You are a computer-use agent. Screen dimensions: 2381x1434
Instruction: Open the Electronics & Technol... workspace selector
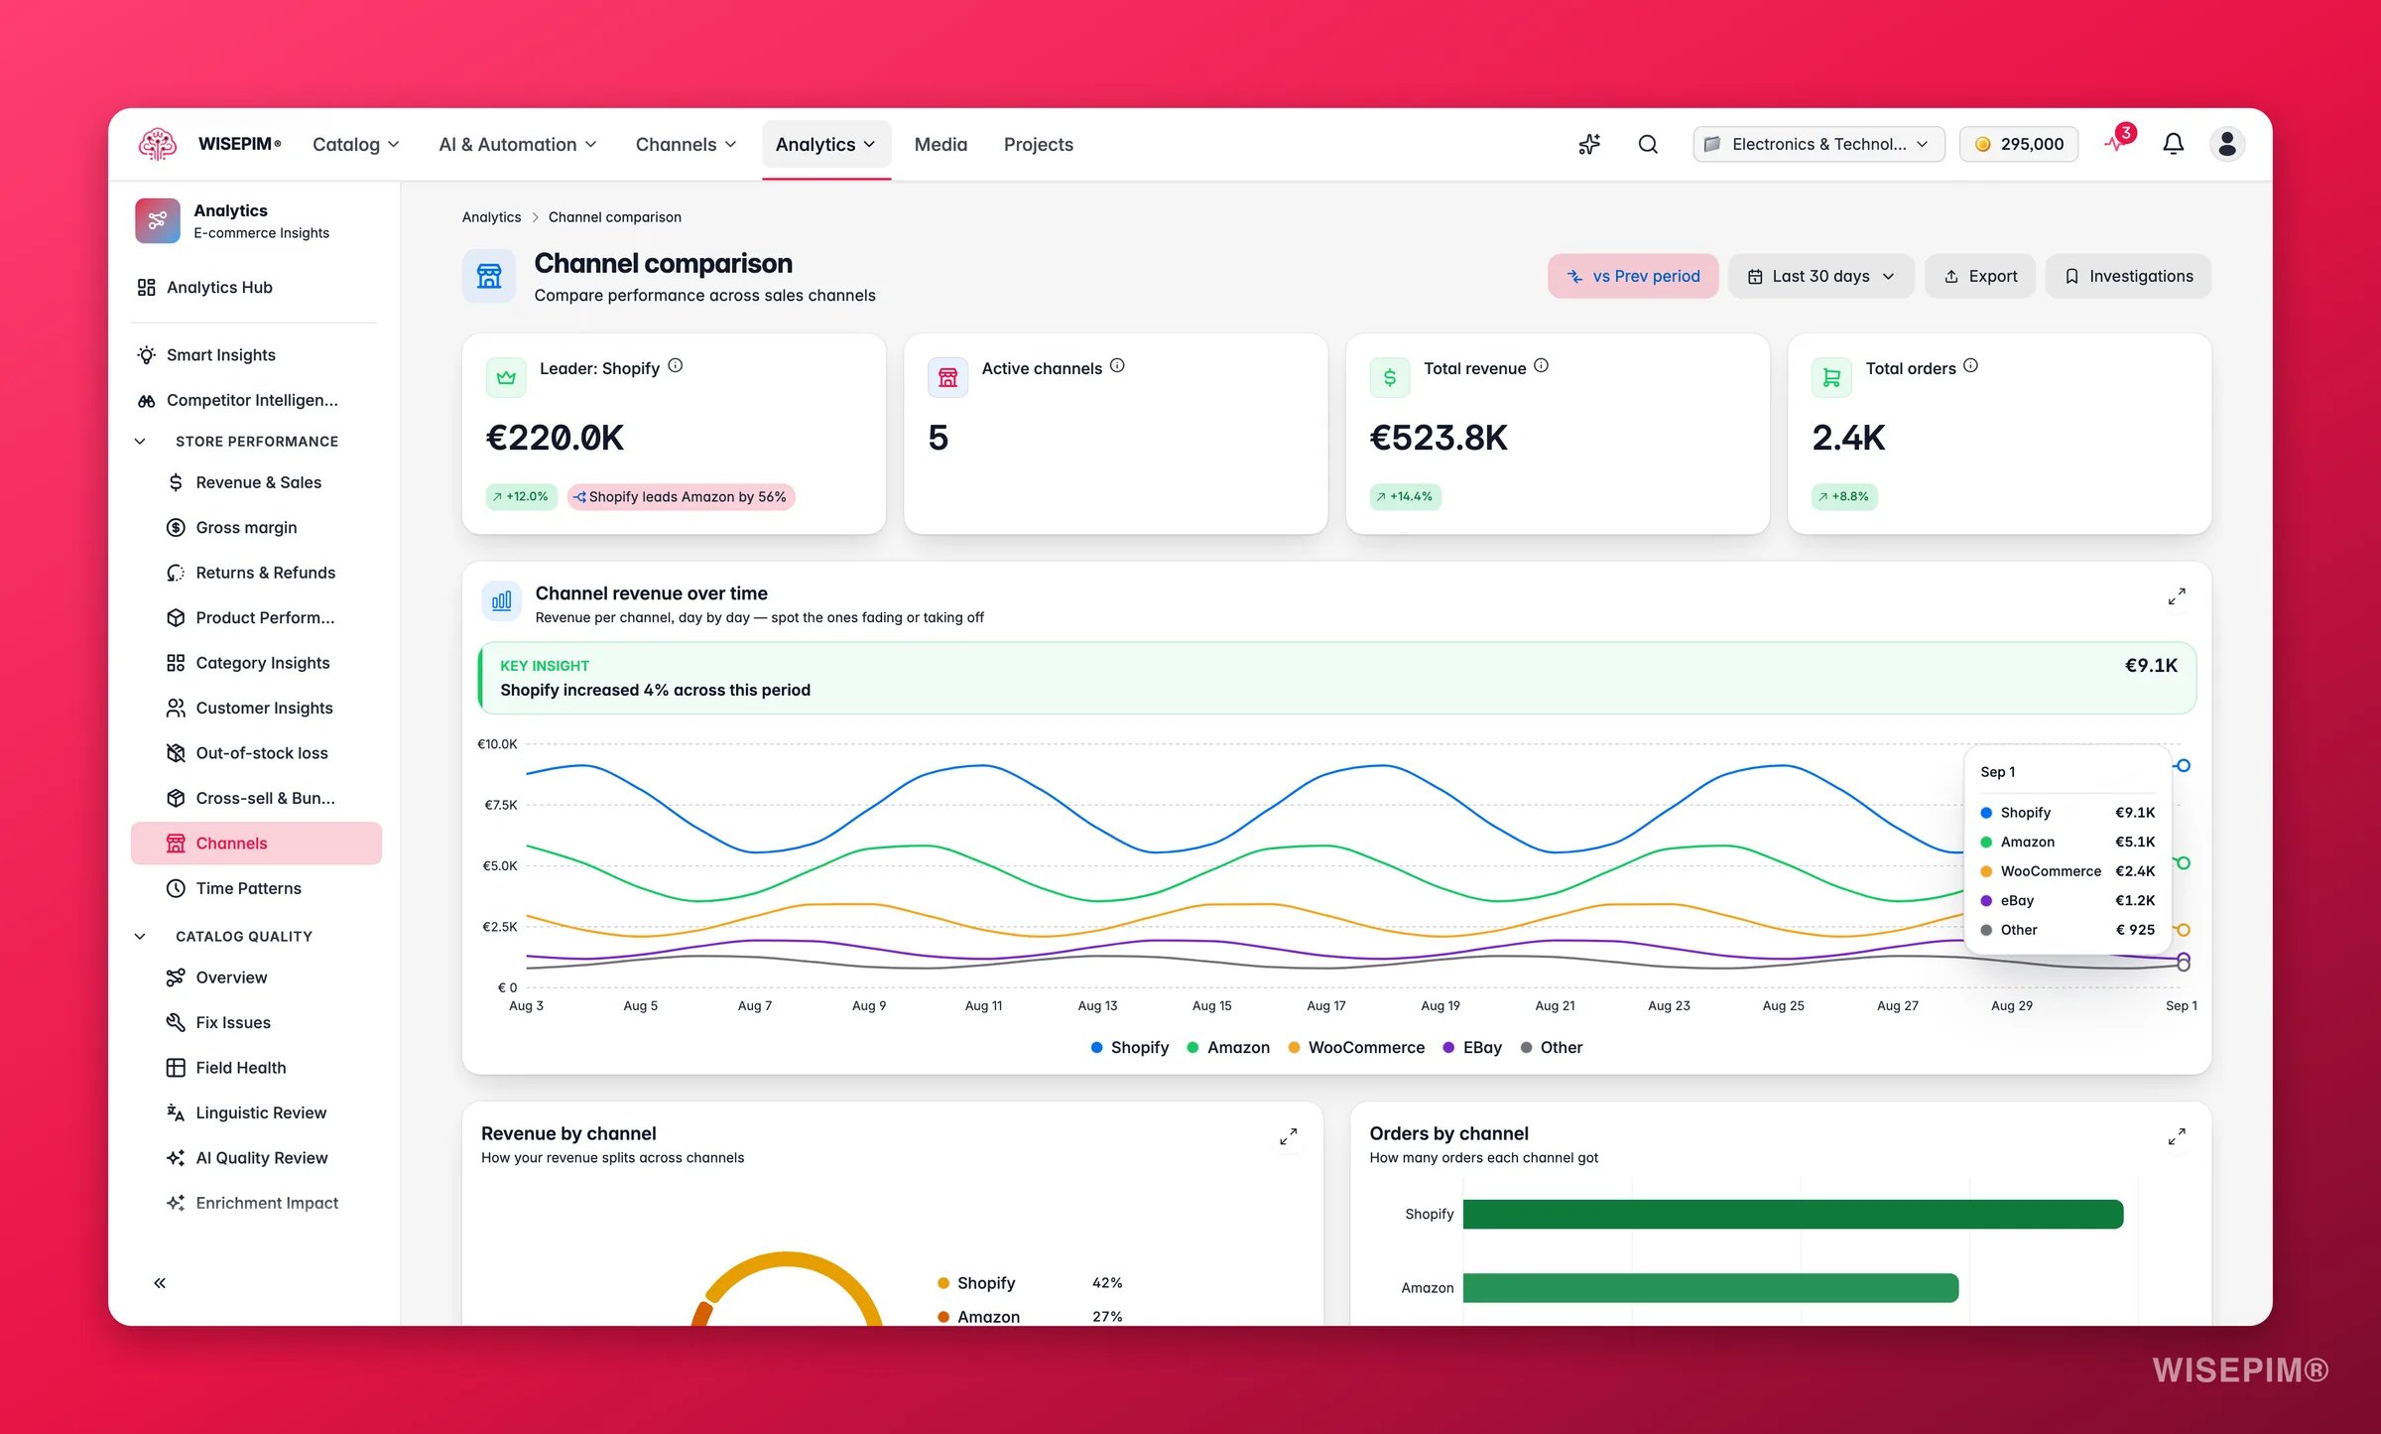pyautogui.click(x=1818, y=144)
